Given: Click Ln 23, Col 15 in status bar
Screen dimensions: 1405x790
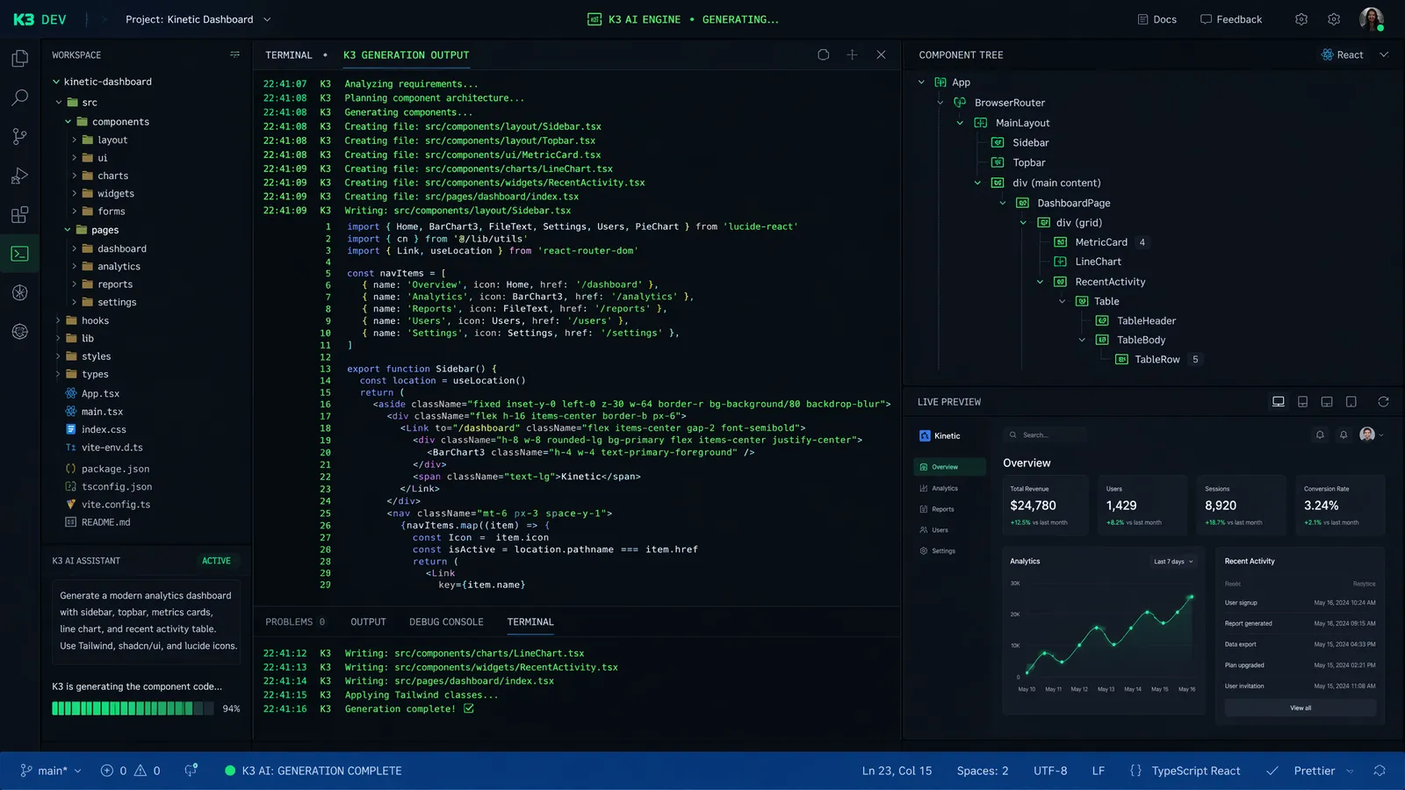Looking at the screenshot, I should click(x=897, y=771).
